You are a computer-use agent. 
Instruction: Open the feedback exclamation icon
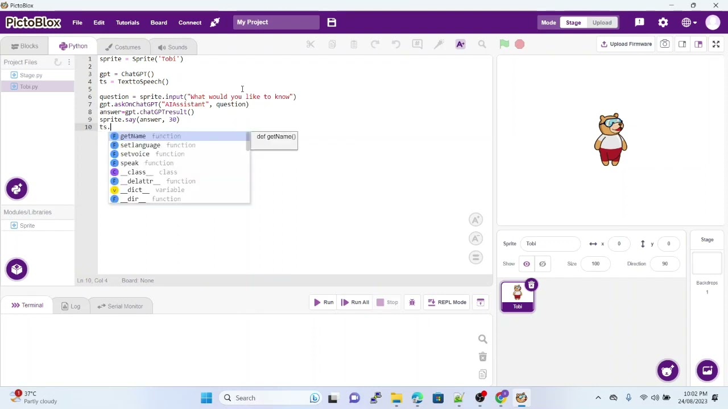(639, 22)
